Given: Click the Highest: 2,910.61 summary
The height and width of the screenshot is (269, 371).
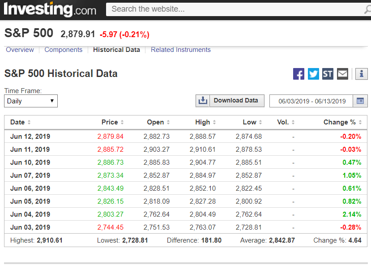Looking at the screenshot, I should click(36, 241).
